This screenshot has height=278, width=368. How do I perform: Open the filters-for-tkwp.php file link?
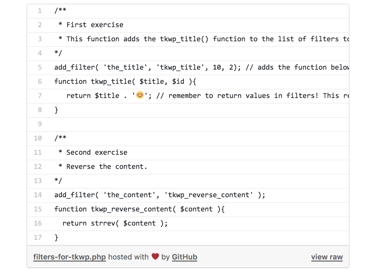[x=69, y=257]
